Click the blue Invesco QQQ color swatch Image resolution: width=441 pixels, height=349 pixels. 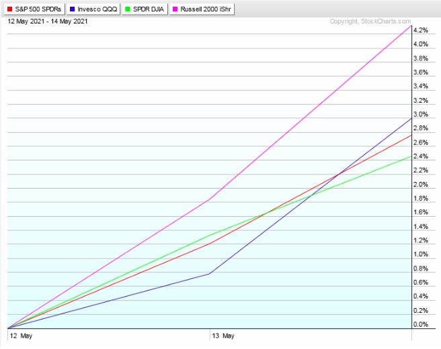pos(73,9)
